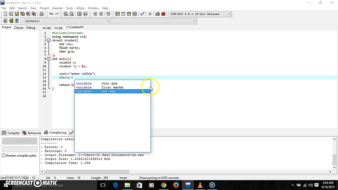Viewport: 338px width, 190px height.
Task: Click the Goto bookmark icon
Action: 17,21
